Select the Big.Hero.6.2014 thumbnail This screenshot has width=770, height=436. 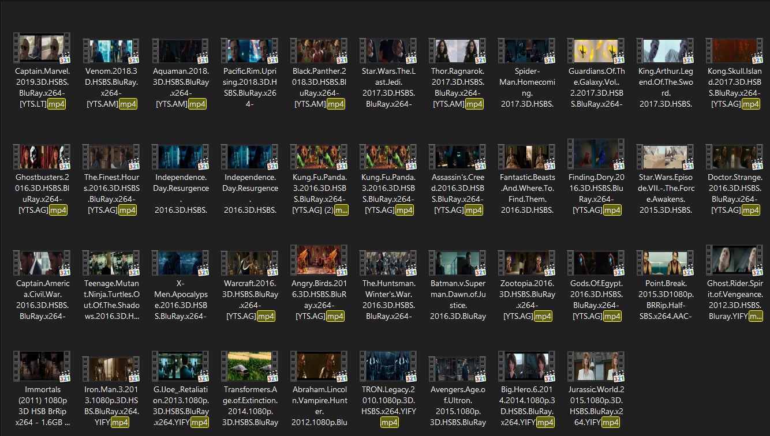[526, 366]
